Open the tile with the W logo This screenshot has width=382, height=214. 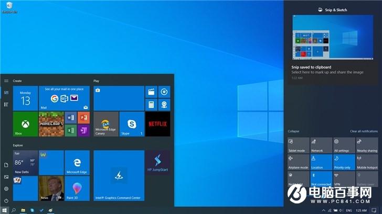[x=51, y=163]
